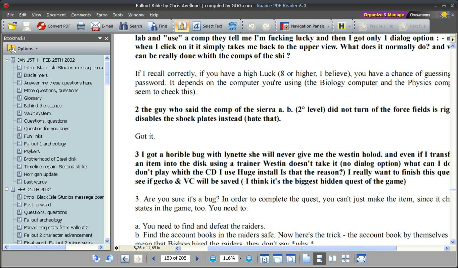Open the Bookmarks panel menu arrow

click(x=100, y=39)
